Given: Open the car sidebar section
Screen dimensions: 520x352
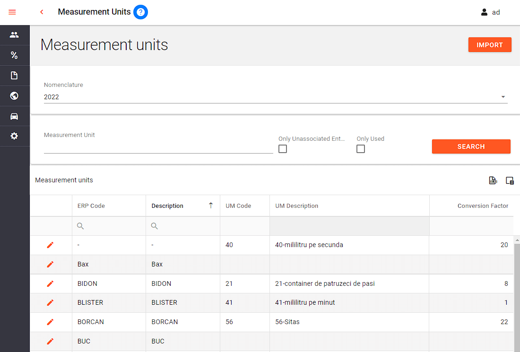Looking at the screenshot, I should click(14, 116).
